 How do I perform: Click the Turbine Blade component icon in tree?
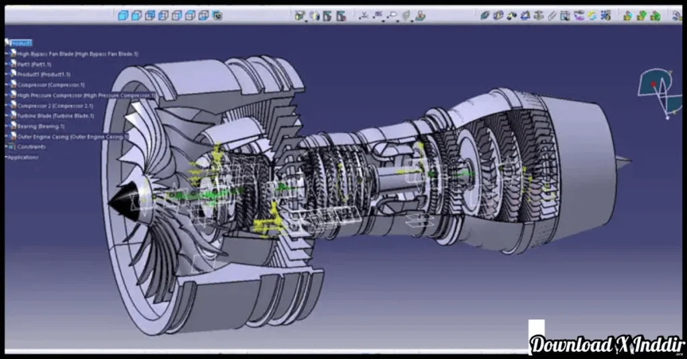13,116
